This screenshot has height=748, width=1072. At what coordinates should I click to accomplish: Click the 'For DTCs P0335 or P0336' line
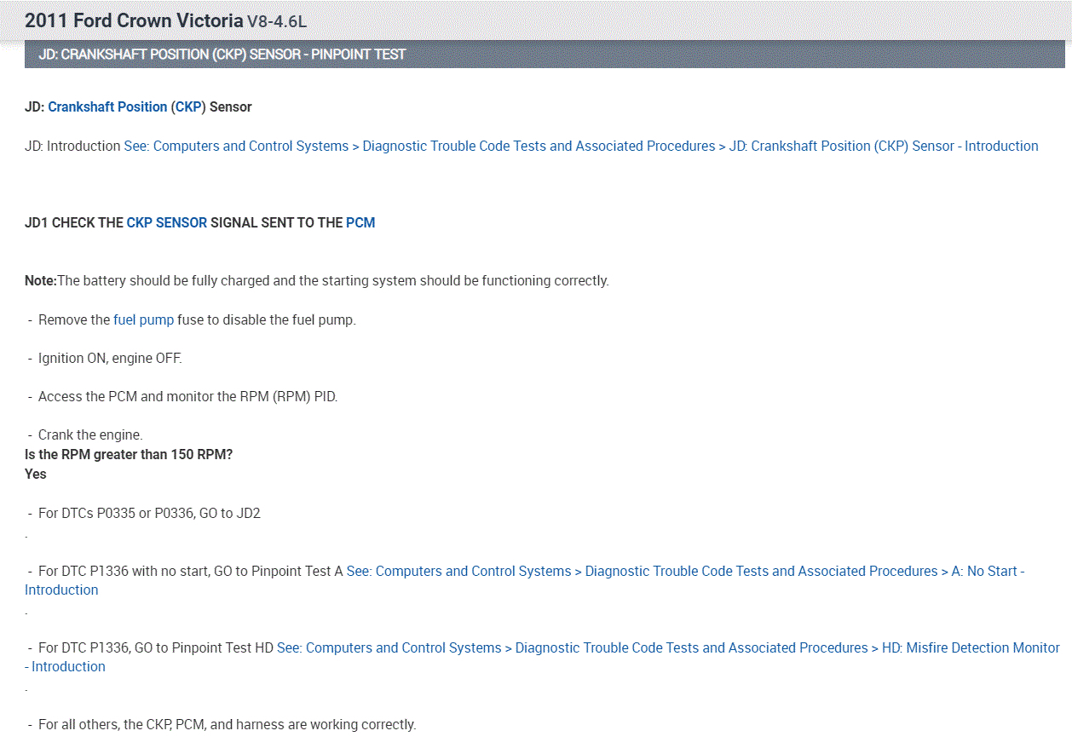tap(148, 514)
